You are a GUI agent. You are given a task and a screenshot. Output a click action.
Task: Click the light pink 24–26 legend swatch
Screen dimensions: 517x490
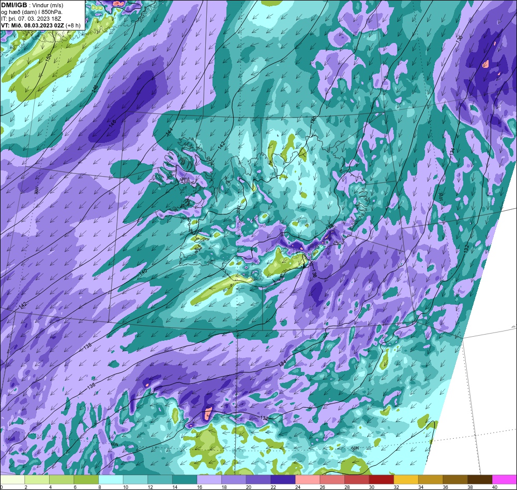pos(308,479)
